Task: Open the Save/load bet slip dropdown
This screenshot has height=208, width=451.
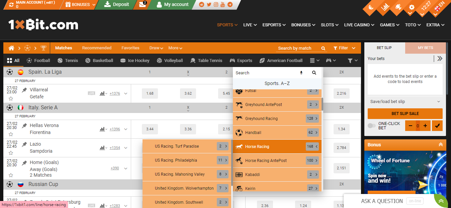Action: coord(405,102)
